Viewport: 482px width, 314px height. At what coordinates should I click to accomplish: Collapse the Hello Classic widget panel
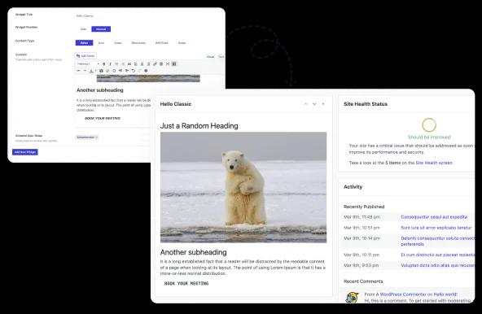pos(323,104)
